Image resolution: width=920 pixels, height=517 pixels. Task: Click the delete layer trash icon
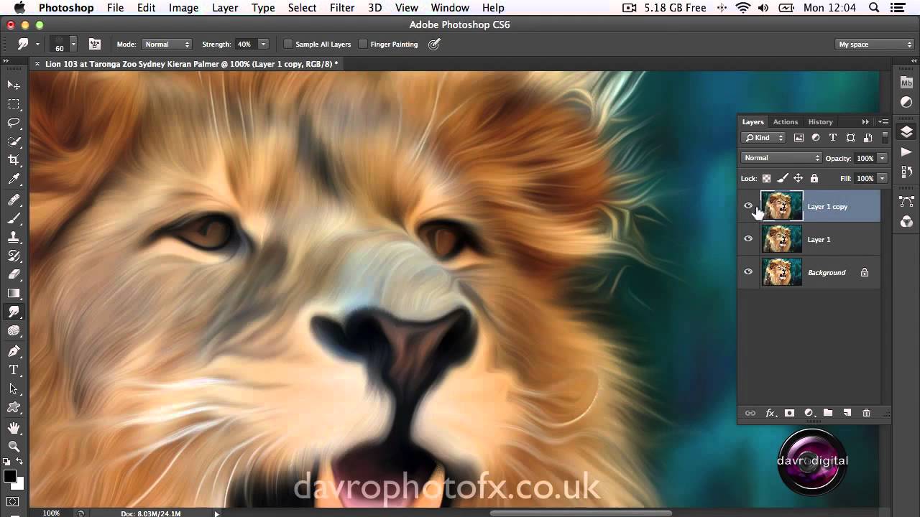(866, 413)
